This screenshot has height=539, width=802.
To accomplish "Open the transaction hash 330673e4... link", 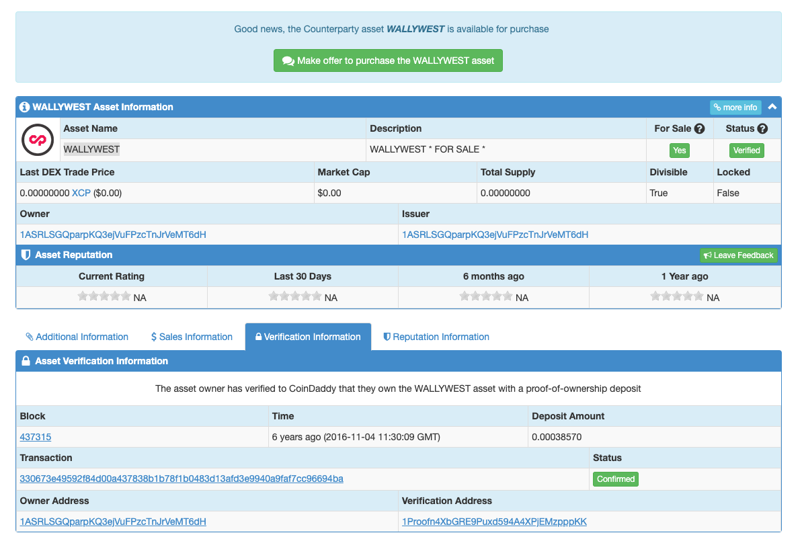I will coord(182,479).
